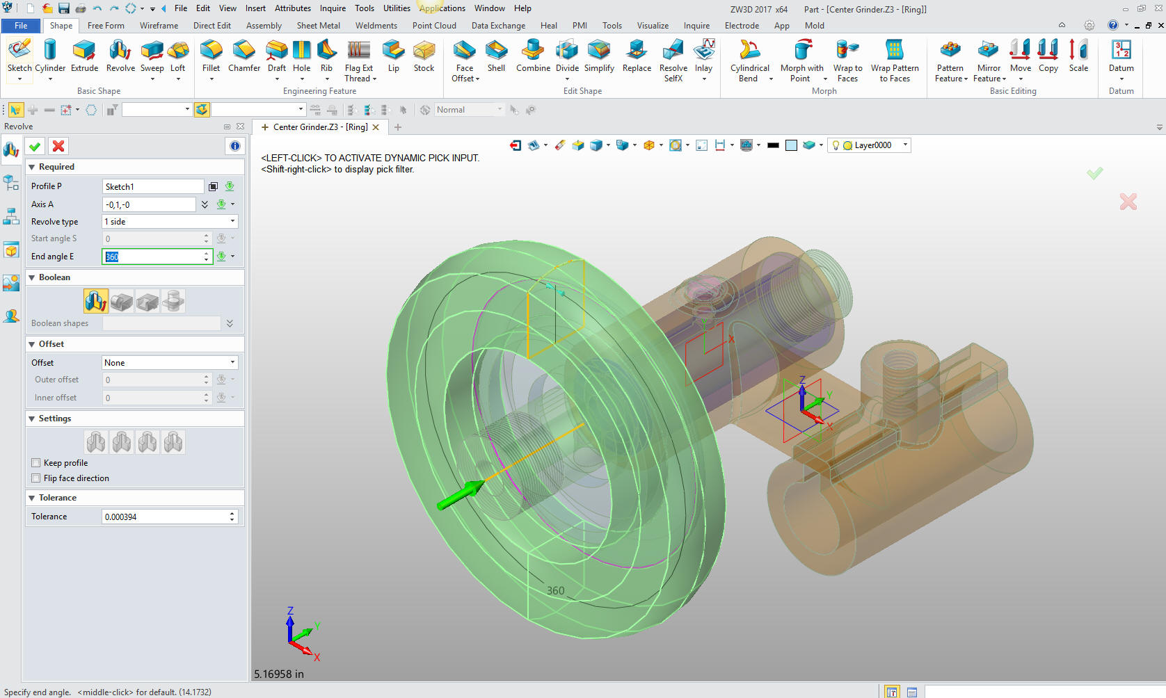Open the Offset type dropdown
1166x698 pixels.
(170, 363)
